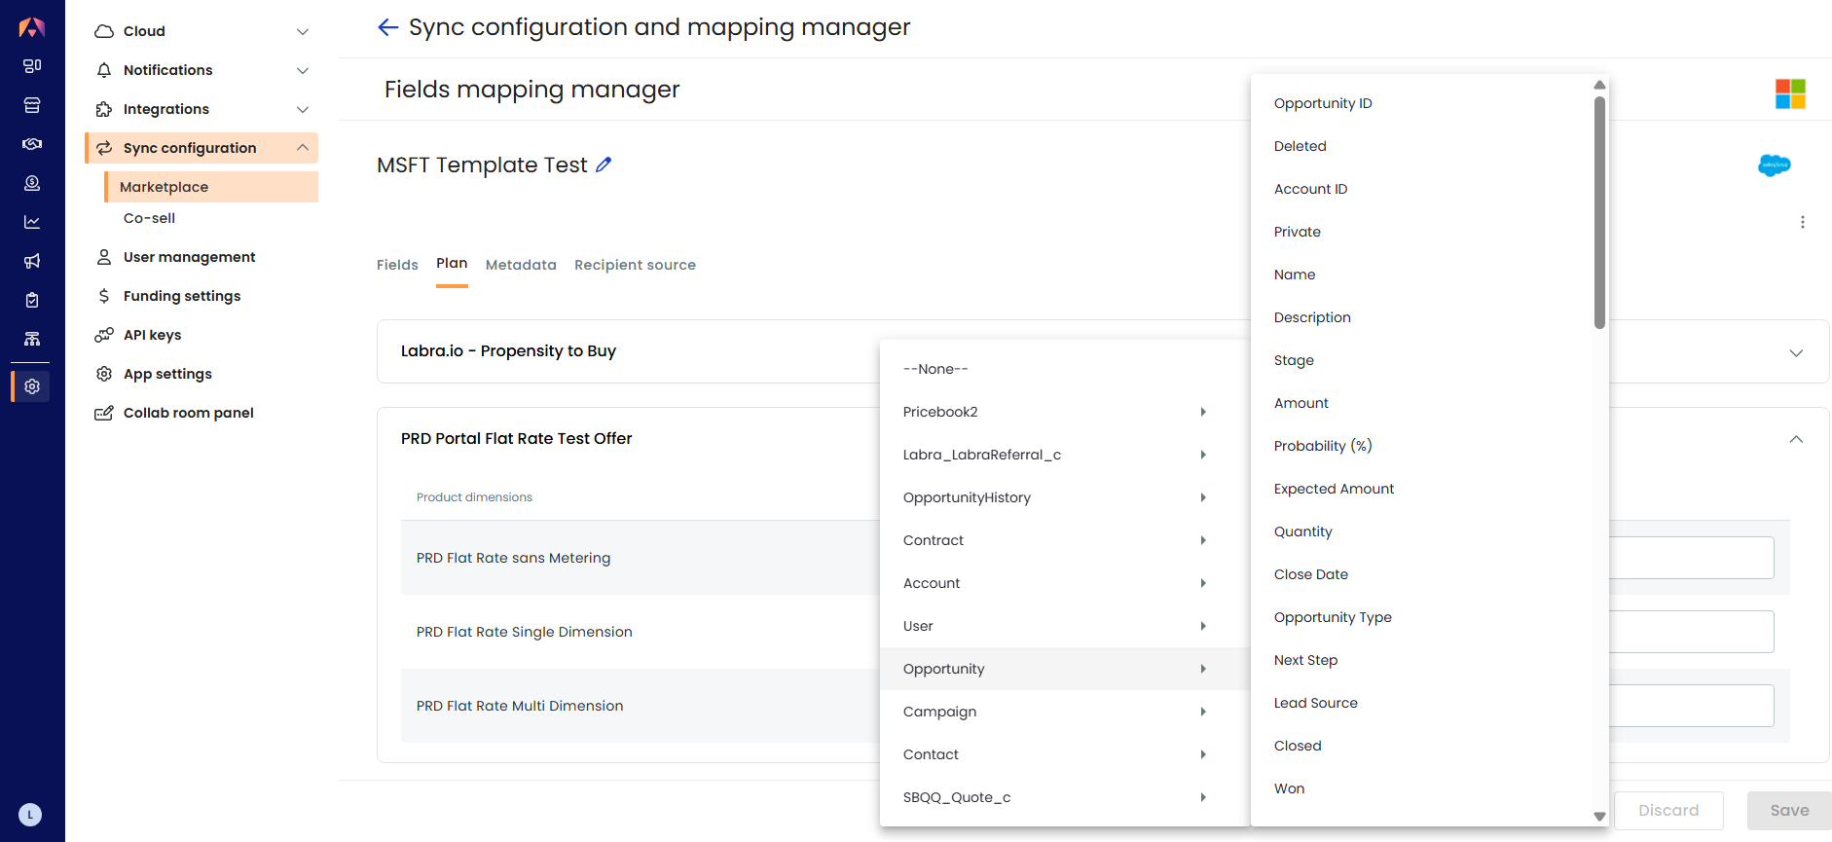Open the Co-sell sync configuration page
The width and height of the screenshot is (1832, 842).
point(149,218)
